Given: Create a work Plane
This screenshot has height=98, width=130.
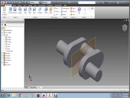Looking at the screenshot, I should pos(51,11).
